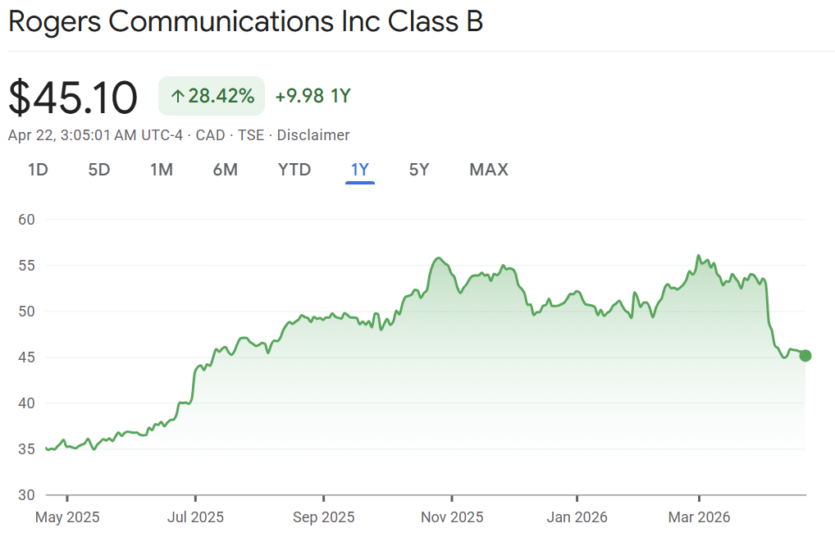The width and height of the screenshot is (835, 537).
Task: Switch chart to 5Y range
Action: tap(419, 170)
